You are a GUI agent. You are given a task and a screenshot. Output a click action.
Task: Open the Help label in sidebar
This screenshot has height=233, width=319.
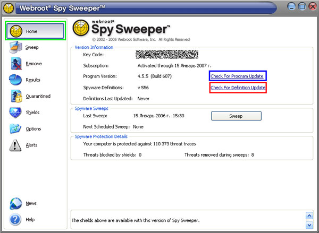tap(30, 220)
